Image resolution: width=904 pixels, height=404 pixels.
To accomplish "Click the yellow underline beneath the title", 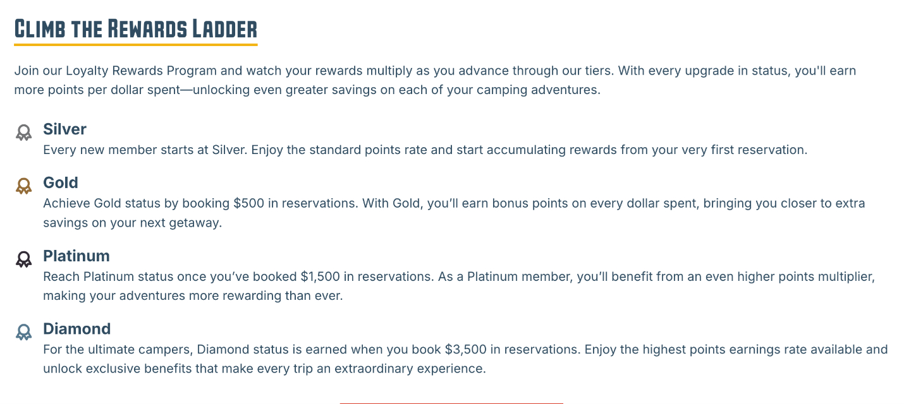I will 136,45.
